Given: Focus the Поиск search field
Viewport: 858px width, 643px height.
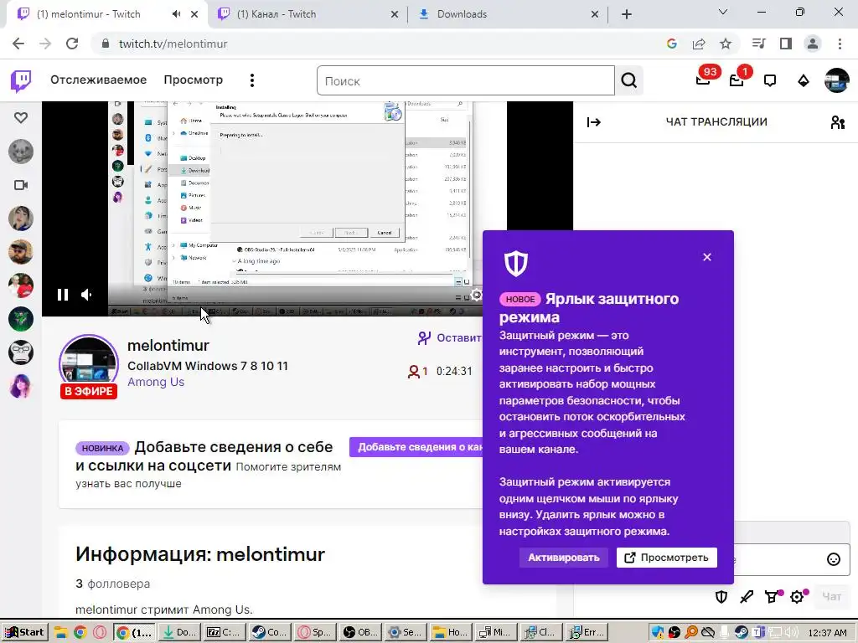Looking at the screenshot, I should pyautogui.click(x=466, y=81).
